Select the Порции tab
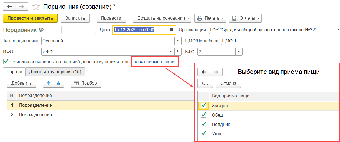 [x=14, y=72]
